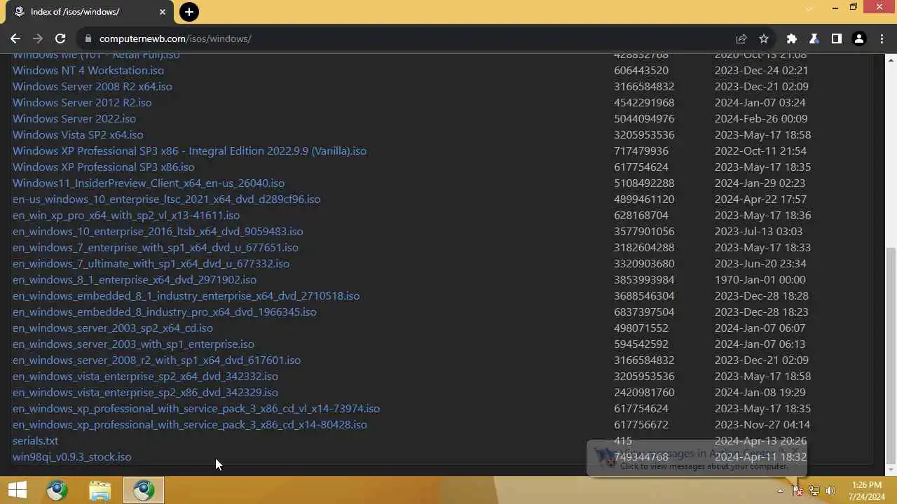
Task: View site security lock icon
Action: [x=88, y=38]
